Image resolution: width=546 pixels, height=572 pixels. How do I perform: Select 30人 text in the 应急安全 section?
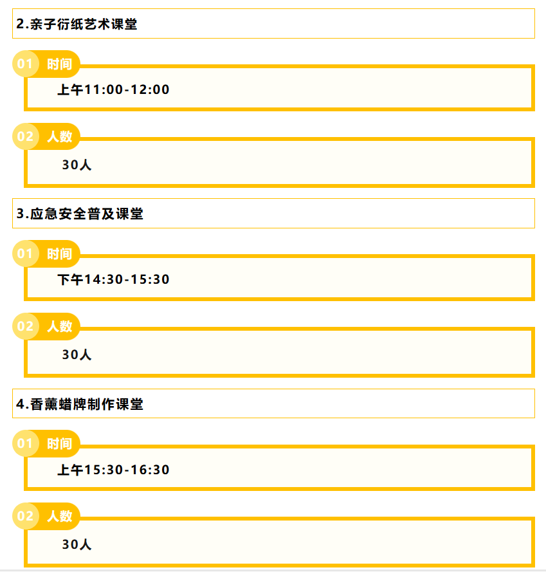pyautogui.click(x=77, y=355)
